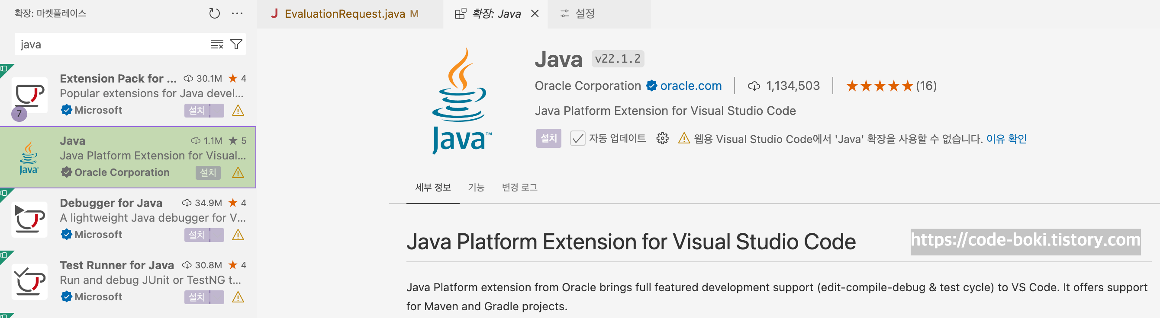Click Debugger for Java warning triangle
Viewport: 1160px width, 318px height.
pos(238,234)
